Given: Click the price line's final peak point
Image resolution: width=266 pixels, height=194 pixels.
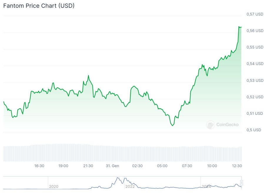Looking at the screenshot, I should click(x=239, y=27).
